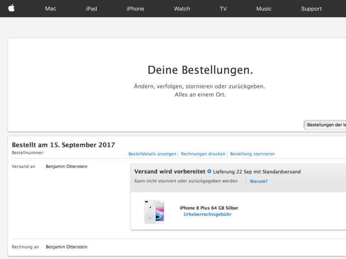Click the 'Deine Bestellungen.' heading
Screen dimensions: 346x259
pos(200,70)
